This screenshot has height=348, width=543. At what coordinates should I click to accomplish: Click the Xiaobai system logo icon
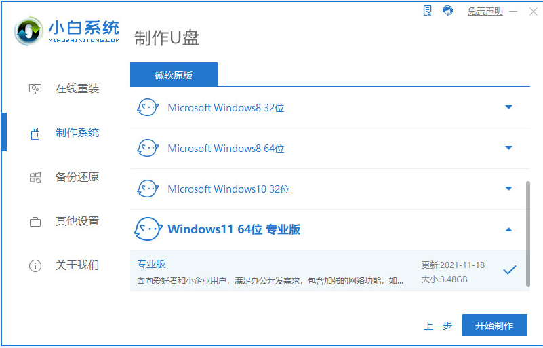click(x=28, y=31)
